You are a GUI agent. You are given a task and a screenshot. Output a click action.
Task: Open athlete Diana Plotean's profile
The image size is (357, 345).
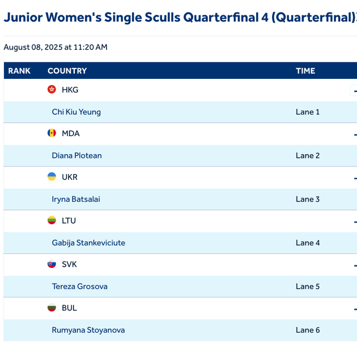[76, 155]
